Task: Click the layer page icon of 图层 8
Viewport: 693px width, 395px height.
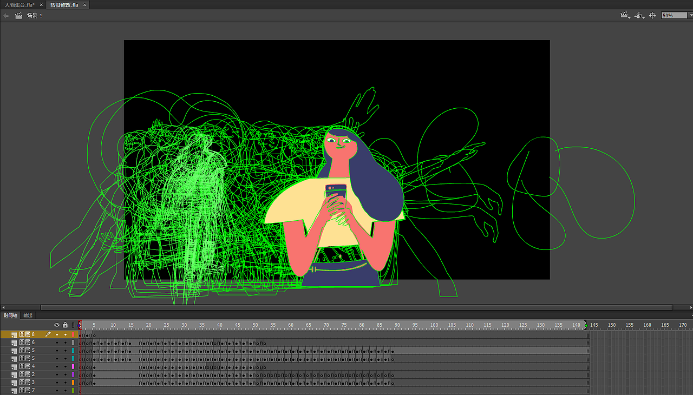Action: (14, 334)
